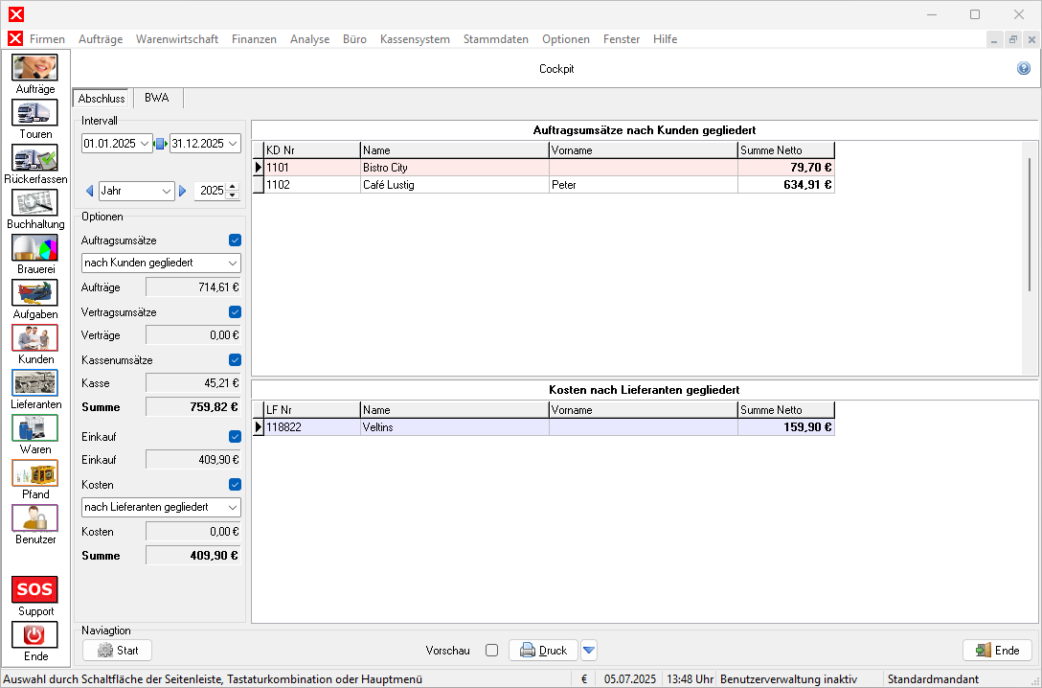Image resolution: width=1042 pixels, height=688 pixels.
Task: Open the Warenwirtschaft menu
Action: (x=176, y=39)
